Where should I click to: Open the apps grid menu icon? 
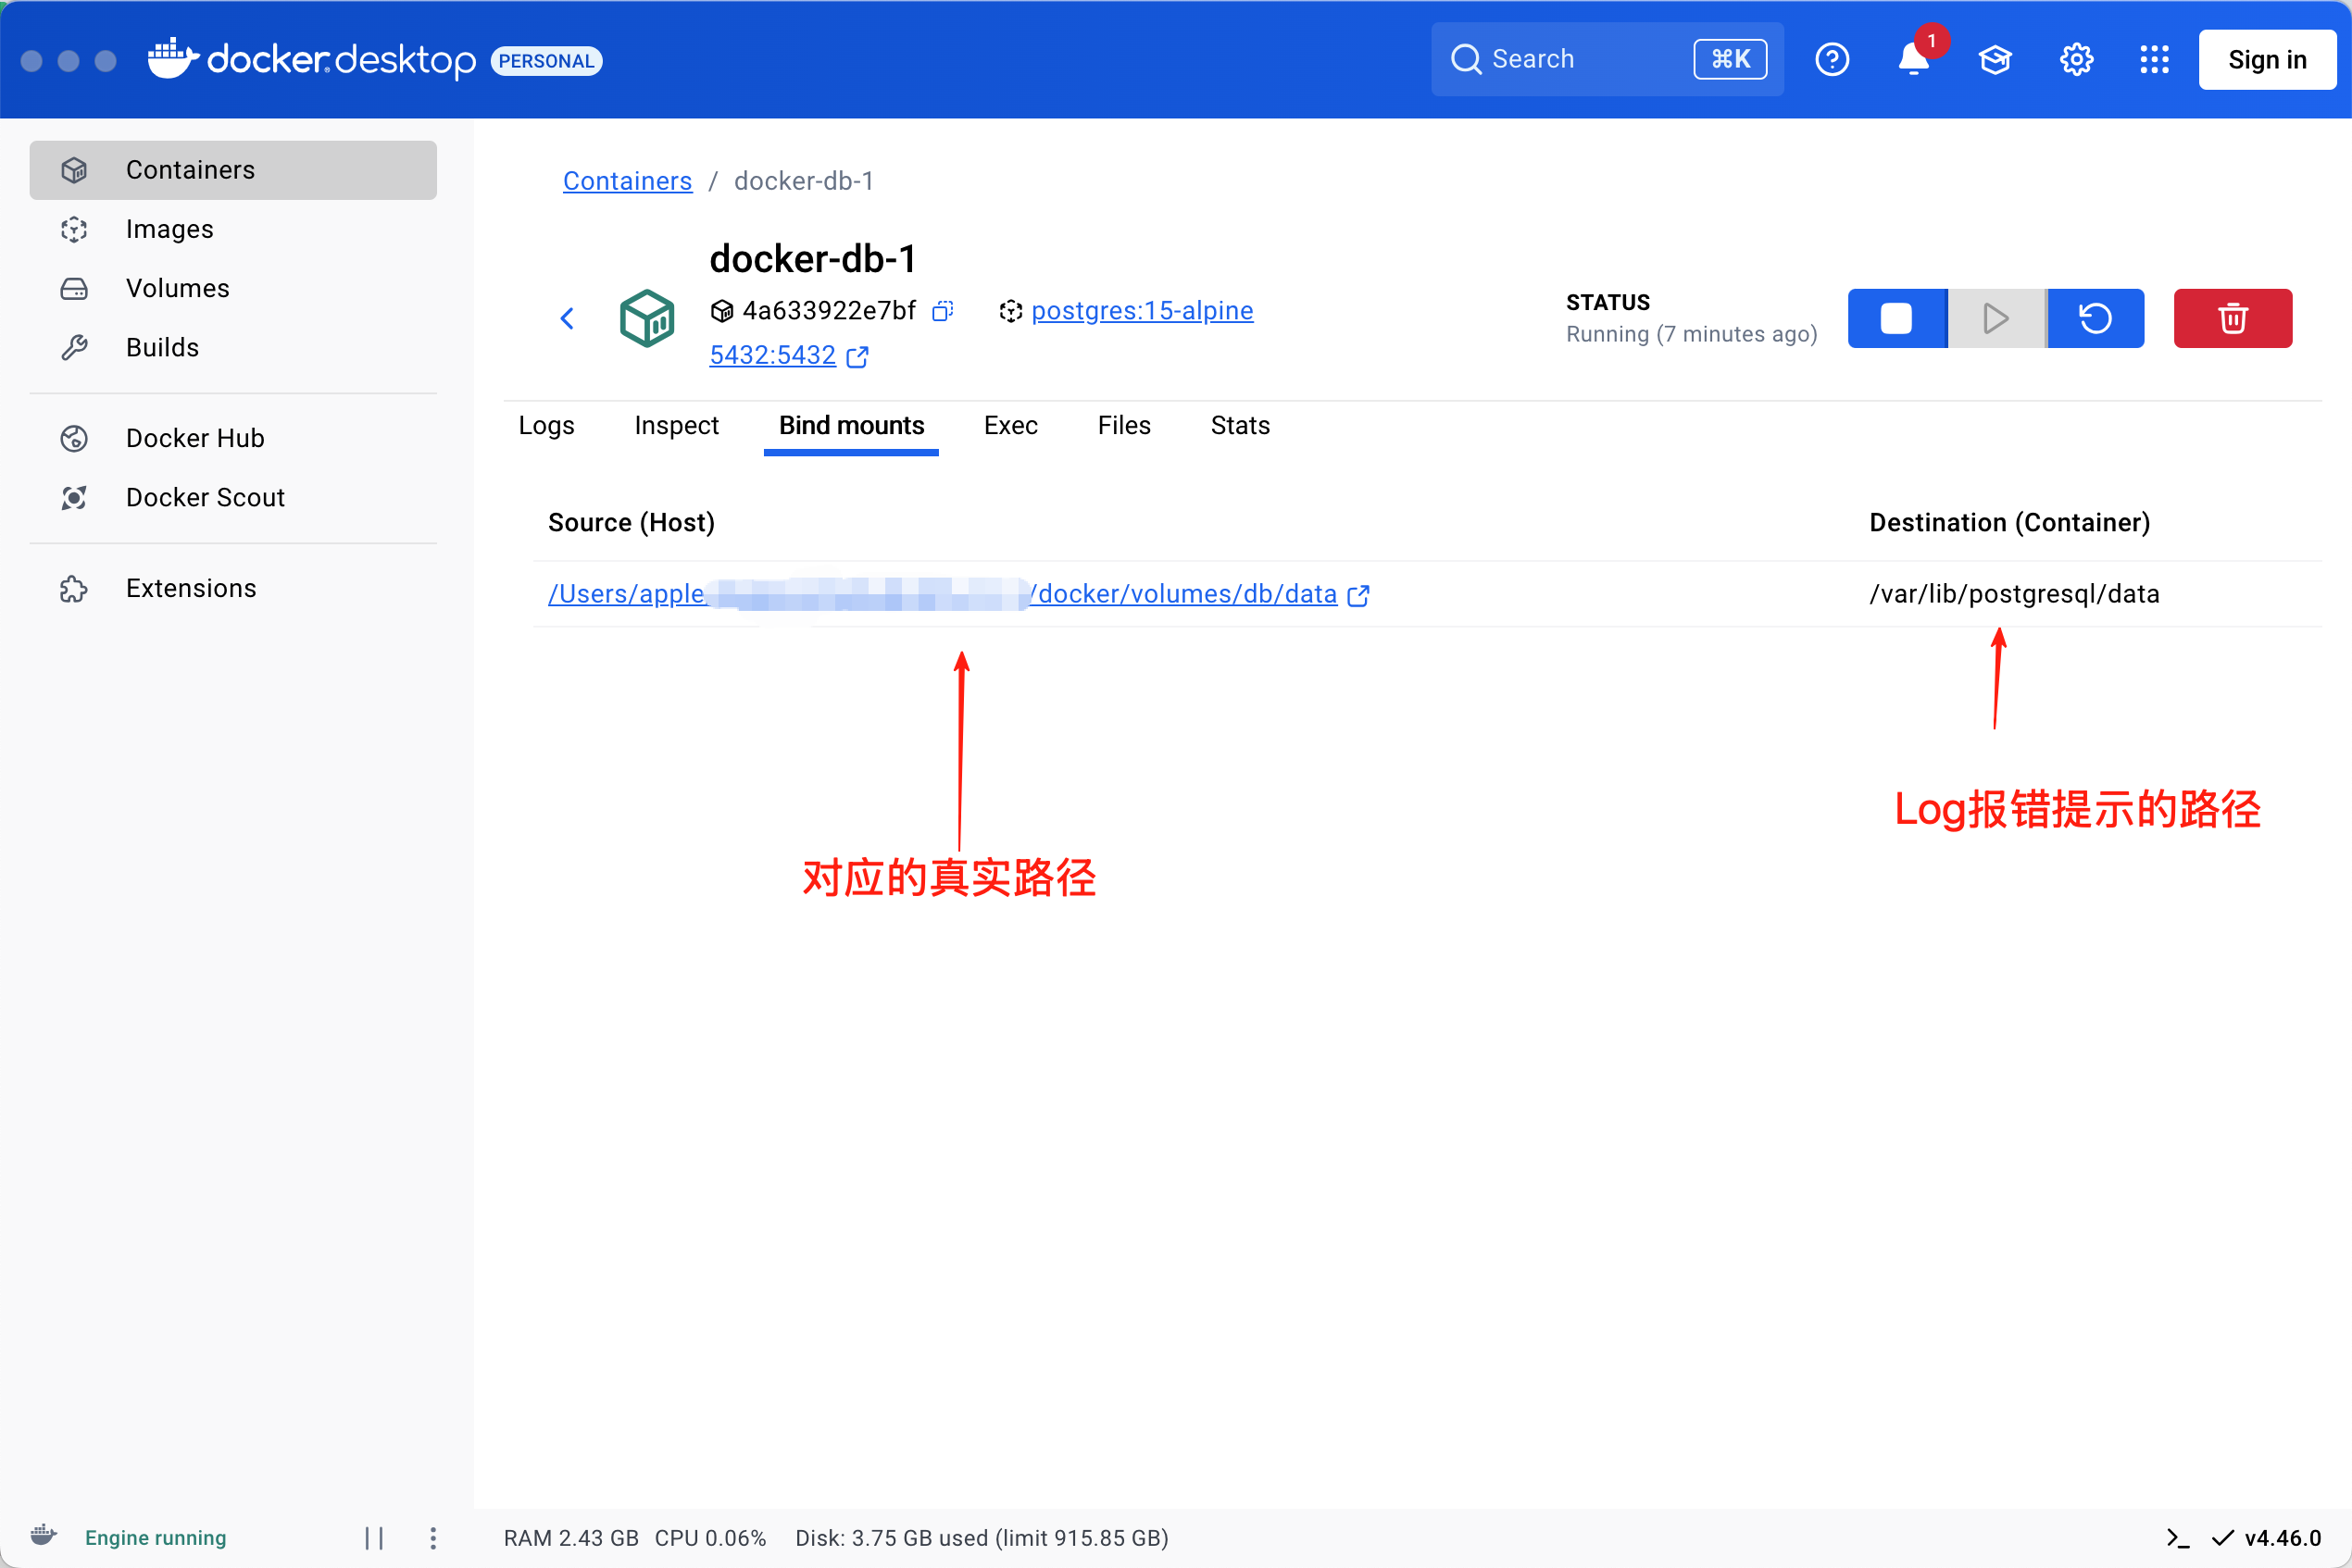[2154, 59]
